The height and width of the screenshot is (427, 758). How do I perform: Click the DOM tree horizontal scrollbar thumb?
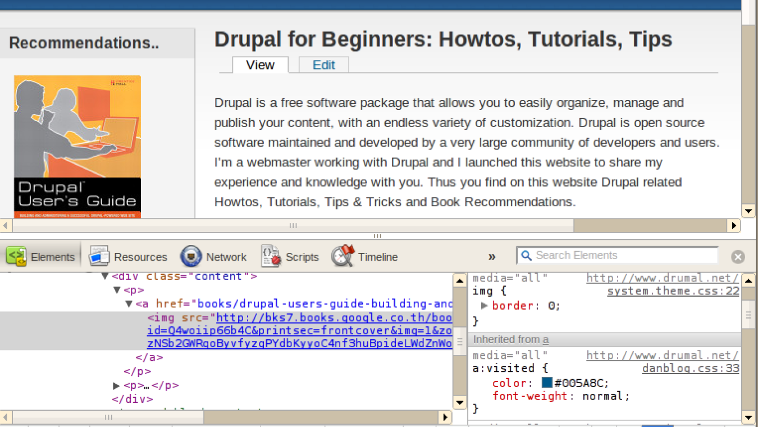pos(108,417)
